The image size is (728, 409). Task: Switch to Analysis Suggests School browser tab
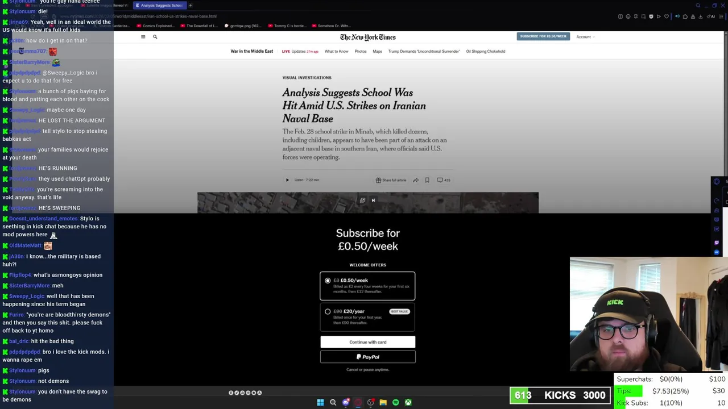[x=159, y=5]
